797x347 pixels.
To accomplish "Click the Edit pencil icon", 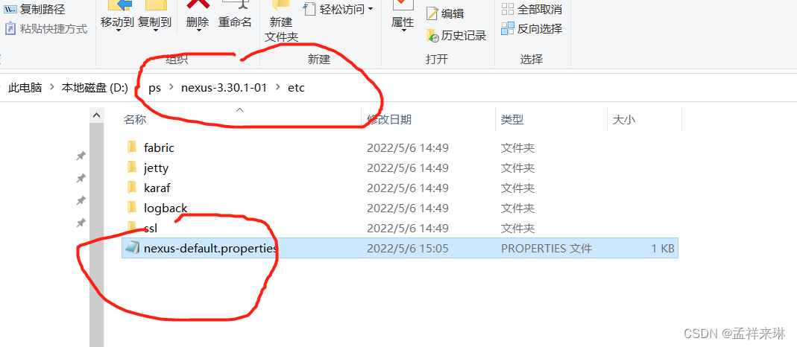I will pyautogui.click(x=432, y=13).
